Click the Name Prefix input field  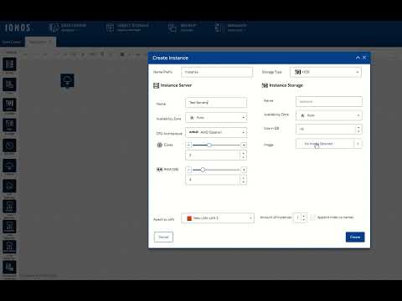click(217, 72)
